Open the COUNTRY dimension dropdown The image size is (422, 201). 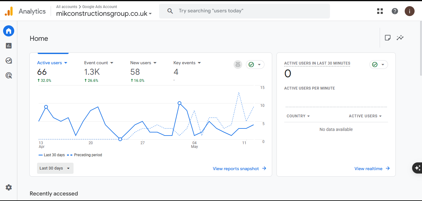click(298, 116)
